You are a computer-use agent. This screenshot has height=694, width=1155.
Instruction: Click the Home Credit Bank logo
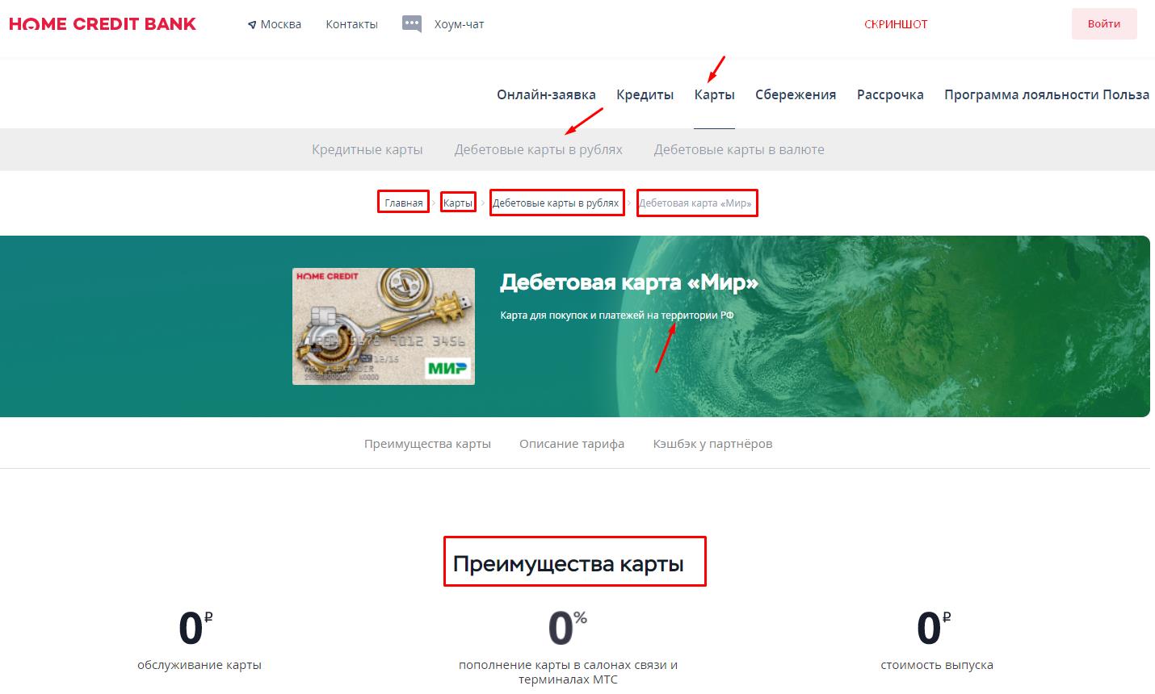[103, 24]
